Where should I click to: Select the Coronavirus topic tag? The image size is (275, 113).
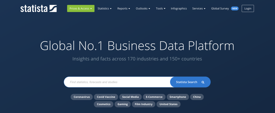click(82, 97)
